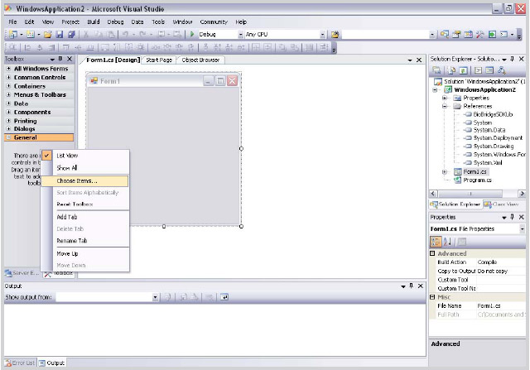This screenshot has width=530, height=370.
Task: Click Solution Explorer's Show All Files icon
Action: tap(451, 70)
